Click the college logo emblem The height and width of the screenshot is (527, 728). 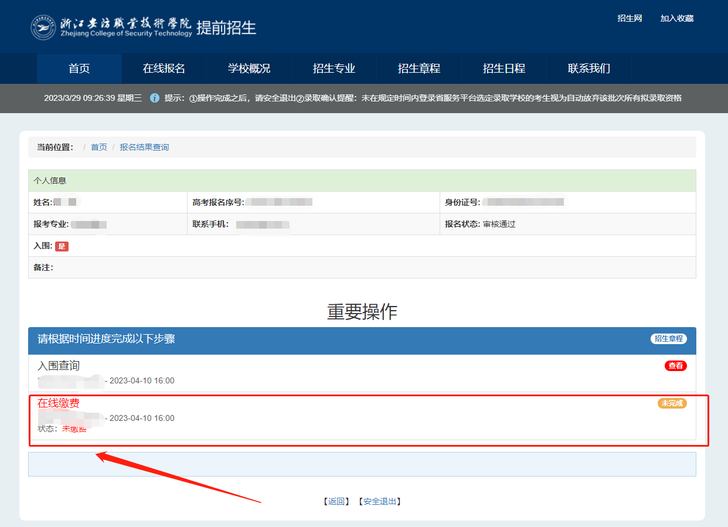43,27
